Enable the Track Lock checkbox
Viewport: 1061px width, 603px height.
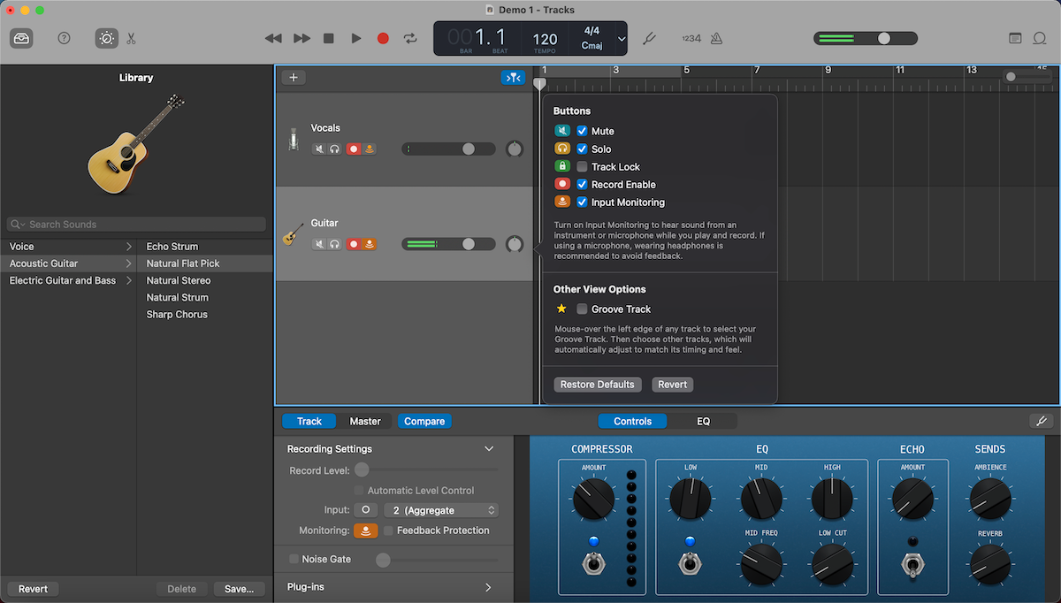coord(582,166)
